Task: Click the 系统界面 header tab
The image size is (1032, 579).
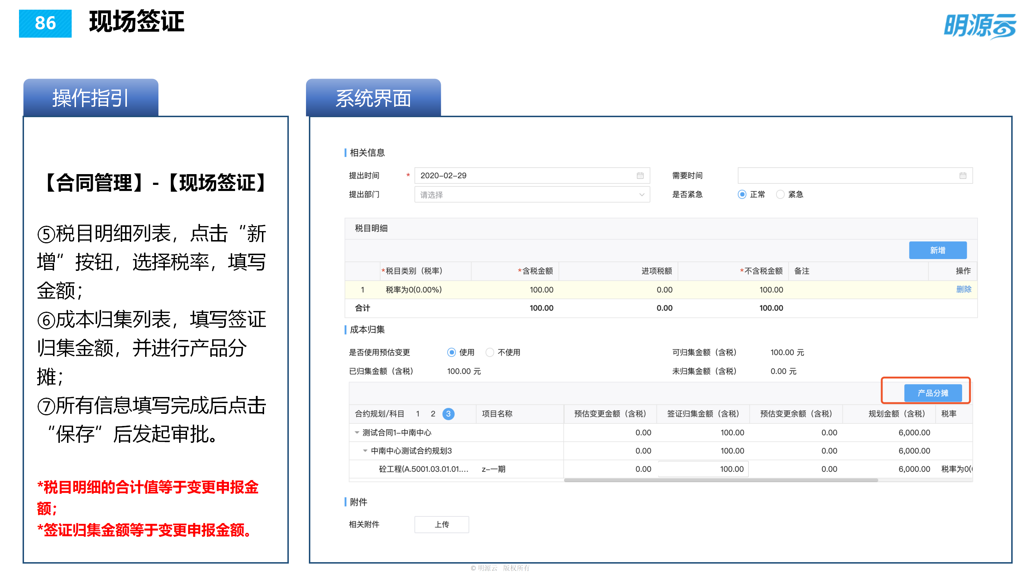Action: [x=374, y=97]
